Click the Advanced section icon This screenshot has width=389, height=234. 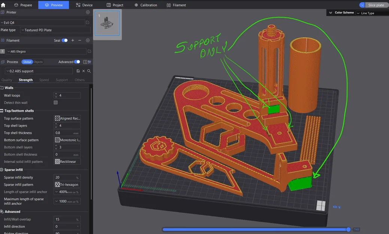[2, 212]
